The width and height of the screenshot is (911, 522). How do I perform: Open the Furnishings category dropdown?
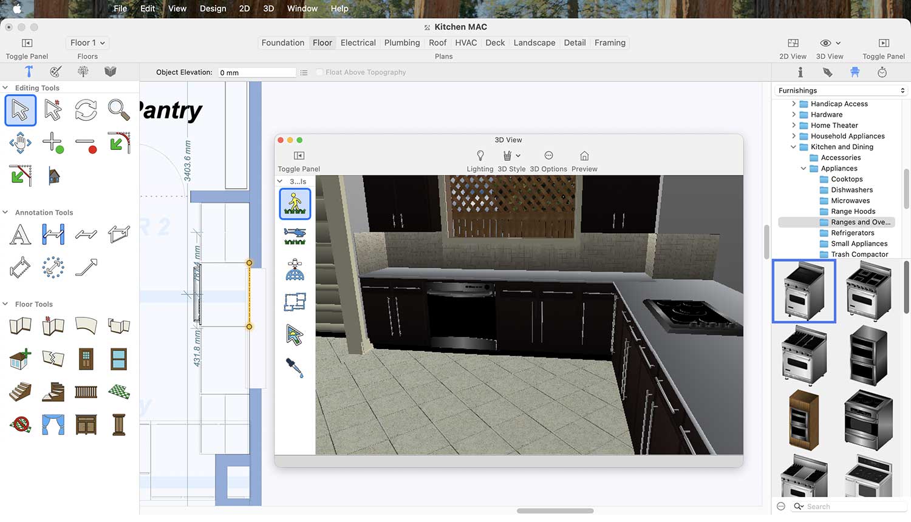841,90
